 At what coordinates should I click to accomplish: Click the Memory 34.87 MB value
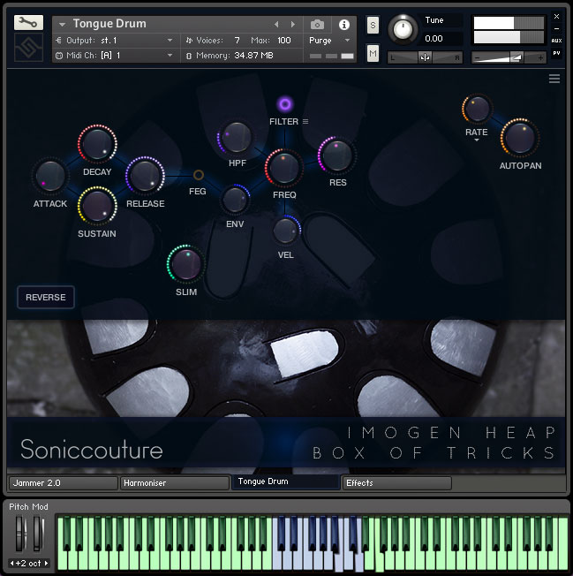253,56
